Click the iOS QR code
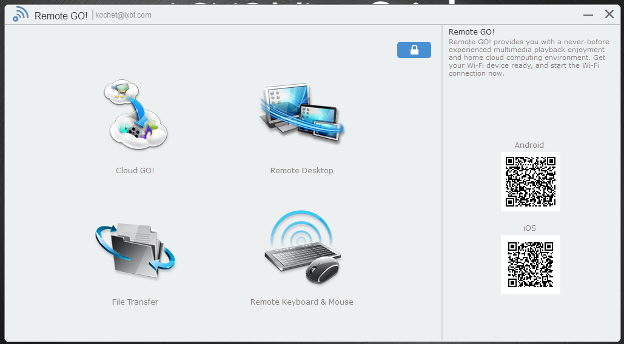This screenshot has width=624, height=344. tap(531, 265)
